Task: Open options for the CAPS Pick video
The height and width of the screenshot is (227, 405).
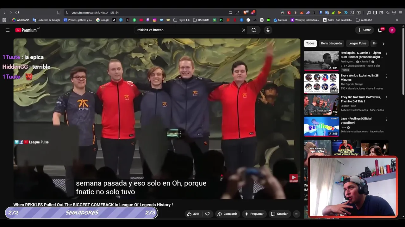Action: click(387, 98)
